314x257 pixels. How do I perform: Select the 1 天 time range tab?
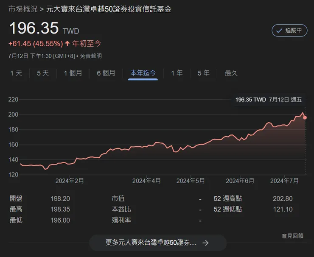(x=16, y=73)
